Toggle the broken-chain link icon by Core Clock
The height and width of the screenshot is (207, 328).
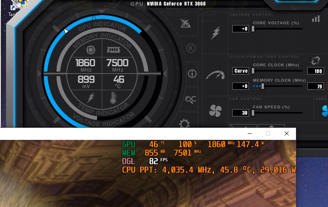(x=315, y=61)
